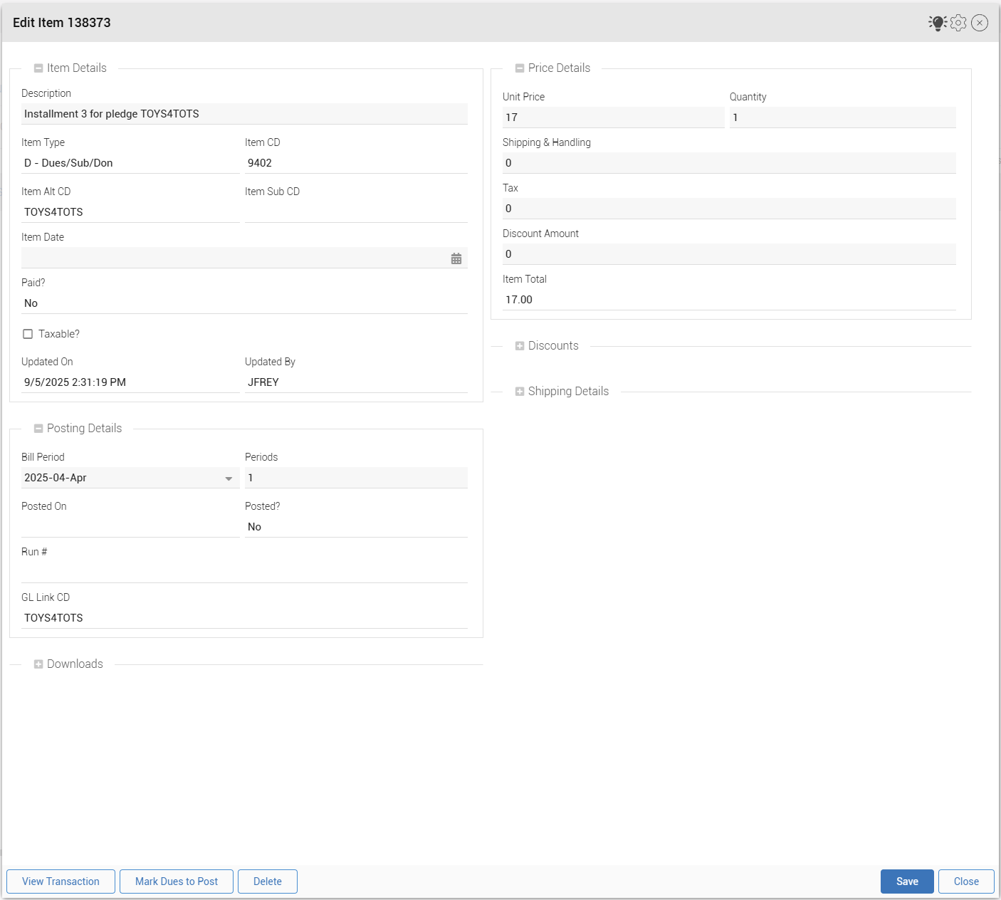
Task: Click the Delete button
Action: click(x=268, y=881)
